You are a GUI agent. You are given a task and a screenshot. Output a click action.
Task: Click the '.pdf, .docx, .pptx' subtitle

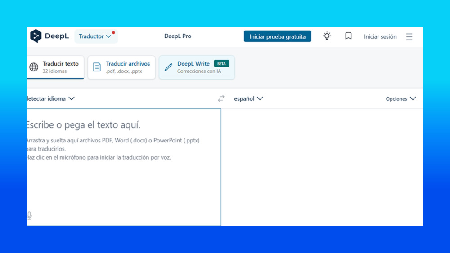pyautogui.click(x=124, y=71)
